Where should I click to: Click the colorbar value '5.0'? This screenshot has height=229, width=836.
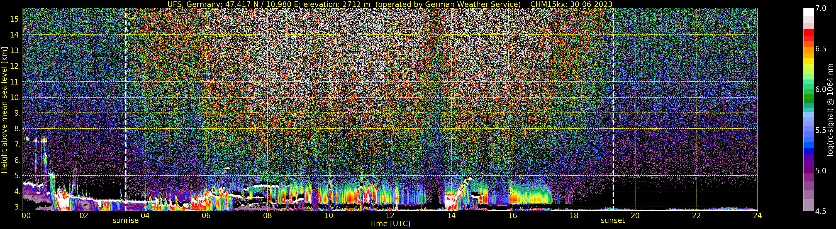pos(821,171)
